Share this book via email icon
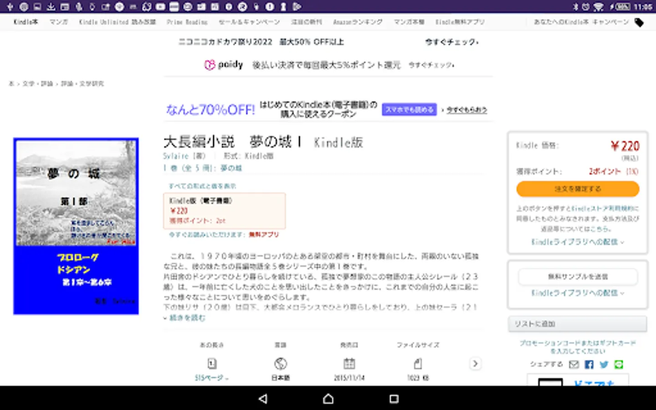 [574, 364]
